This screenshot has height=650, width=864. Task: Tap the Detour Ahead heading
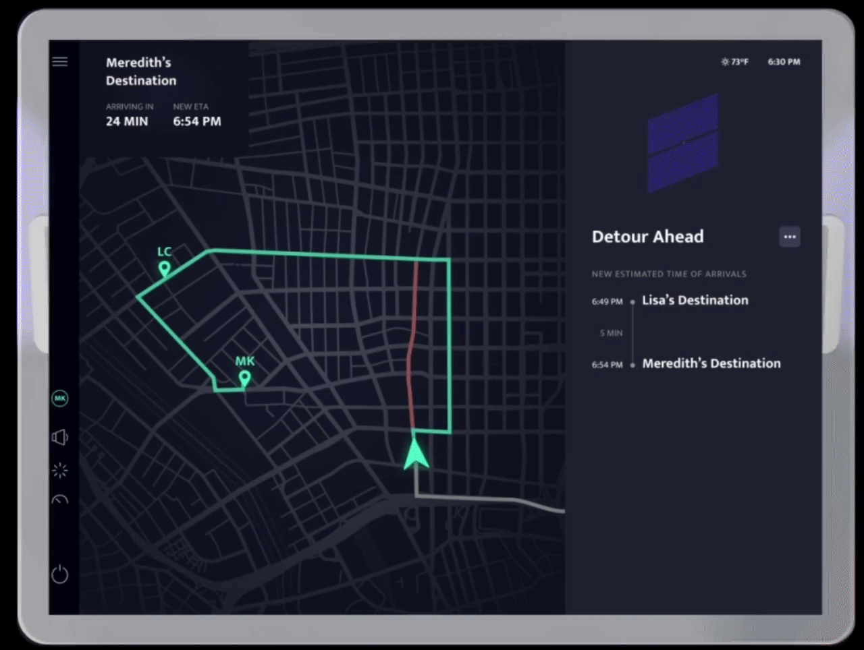click(x=647, y=237)
